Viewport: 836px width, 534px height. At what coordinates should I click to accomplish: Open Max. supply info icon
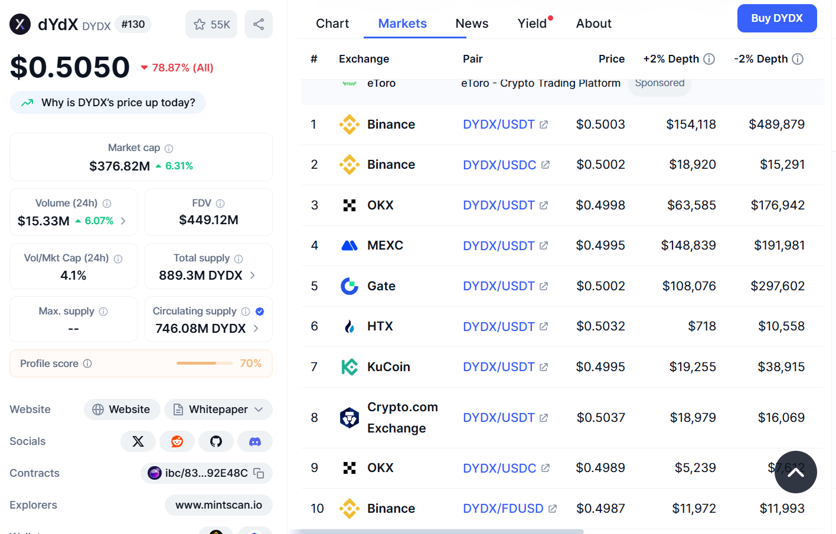pyautogui.click(x=103, y=312)
